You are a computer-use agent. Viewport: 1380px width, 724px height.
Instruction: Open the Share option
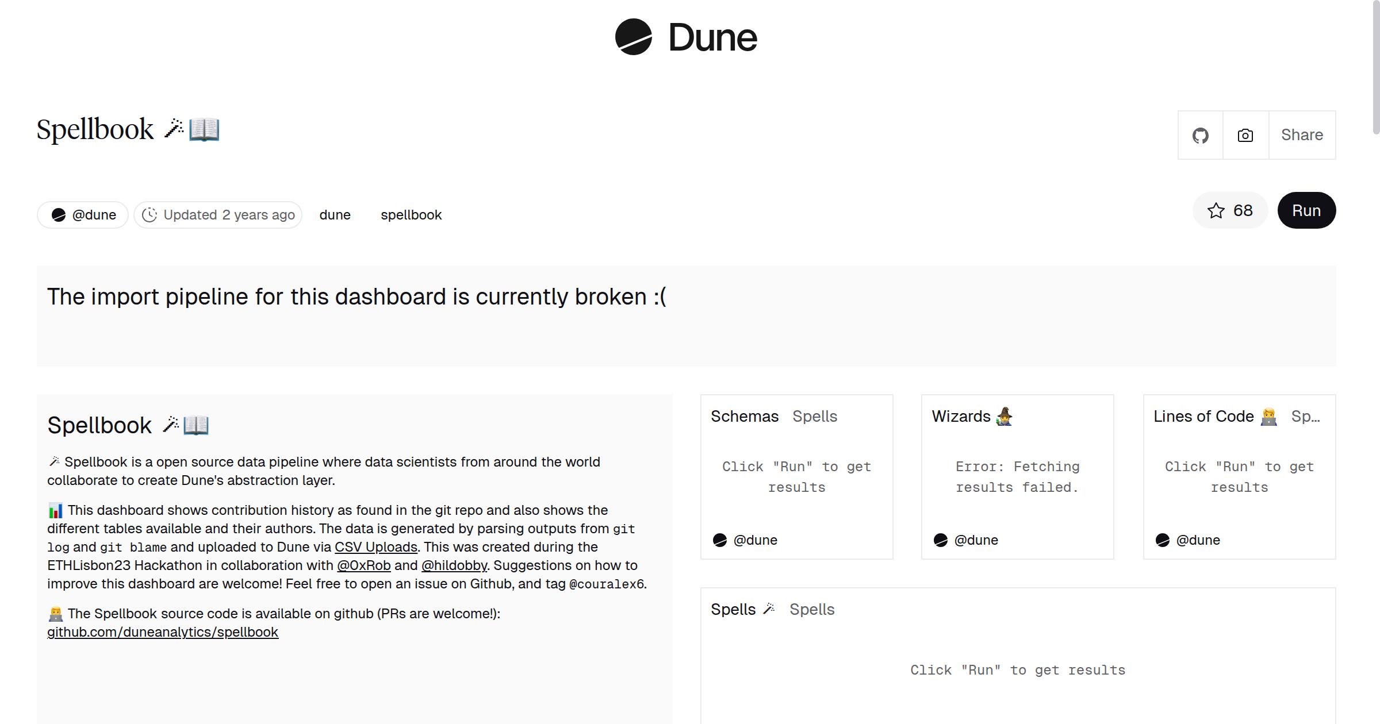1302,135
